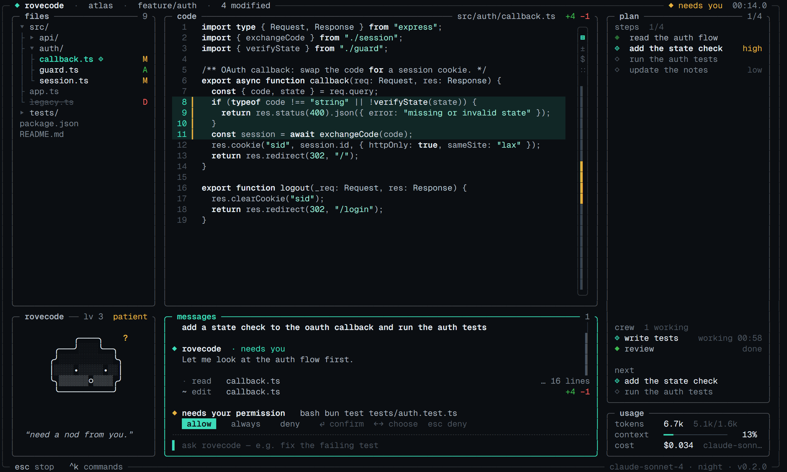This screenshot has height=472, width=787.
Task: Click the orange diamond beside 'needs your permission'
Action: pos(174,413)
